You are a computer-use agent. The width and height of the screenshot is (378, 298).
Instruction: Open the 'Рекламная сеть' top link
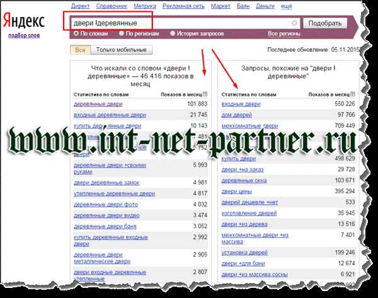183,6
